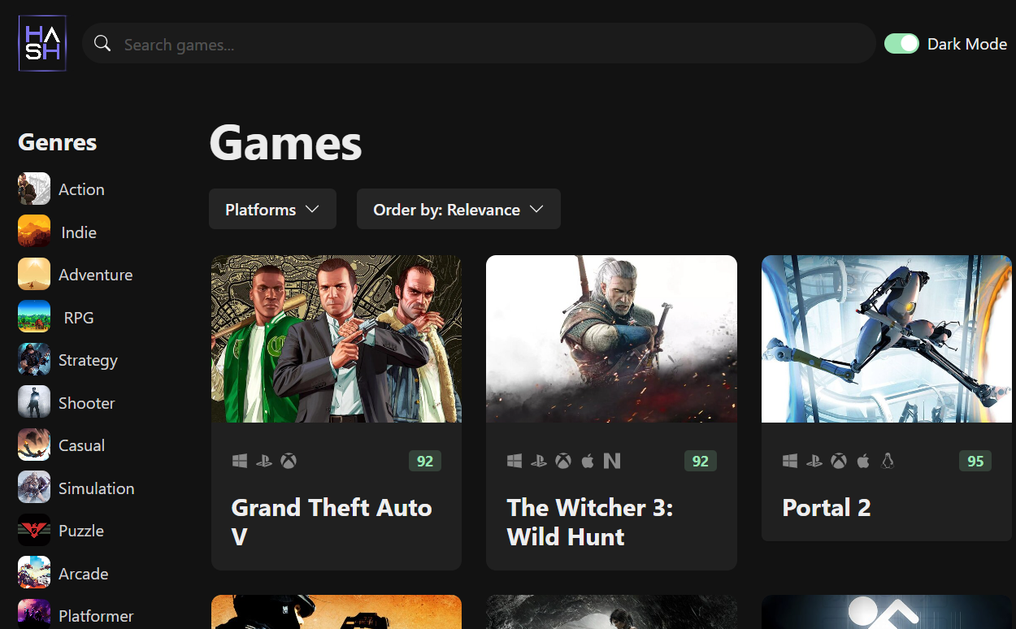Select the Indie genre thumbnail icon

click(x=34, y=232)
